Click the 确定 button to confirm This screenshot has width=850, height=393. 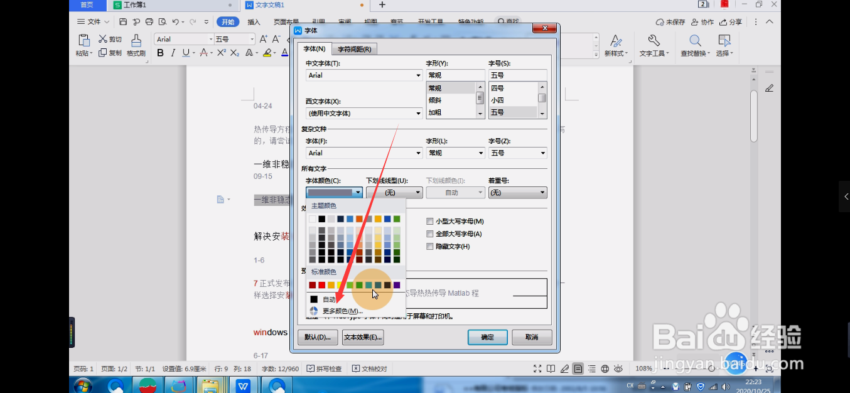click(487, 337)
